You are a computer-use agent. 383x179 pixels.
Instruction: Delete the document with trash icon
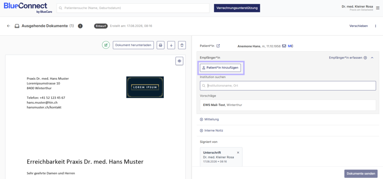(x=182, y=45)
